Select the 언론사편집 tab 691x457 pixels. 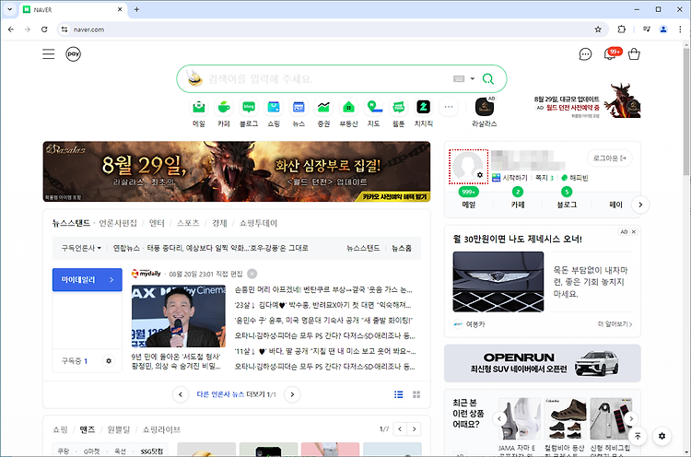point(118,223)
